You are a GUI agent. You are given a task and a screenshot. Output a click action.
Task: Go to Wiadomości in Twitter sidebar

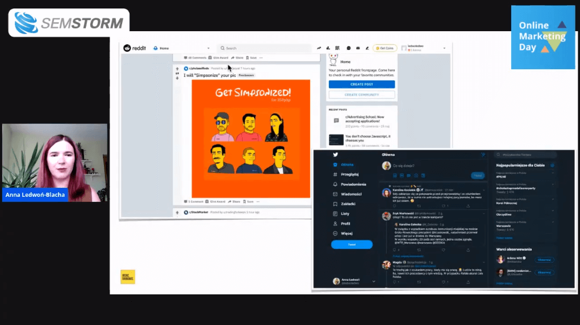tap(350, 194)
